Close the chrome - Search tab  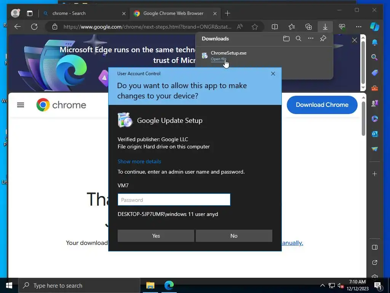pyautogui.click(x=124, y=13)
